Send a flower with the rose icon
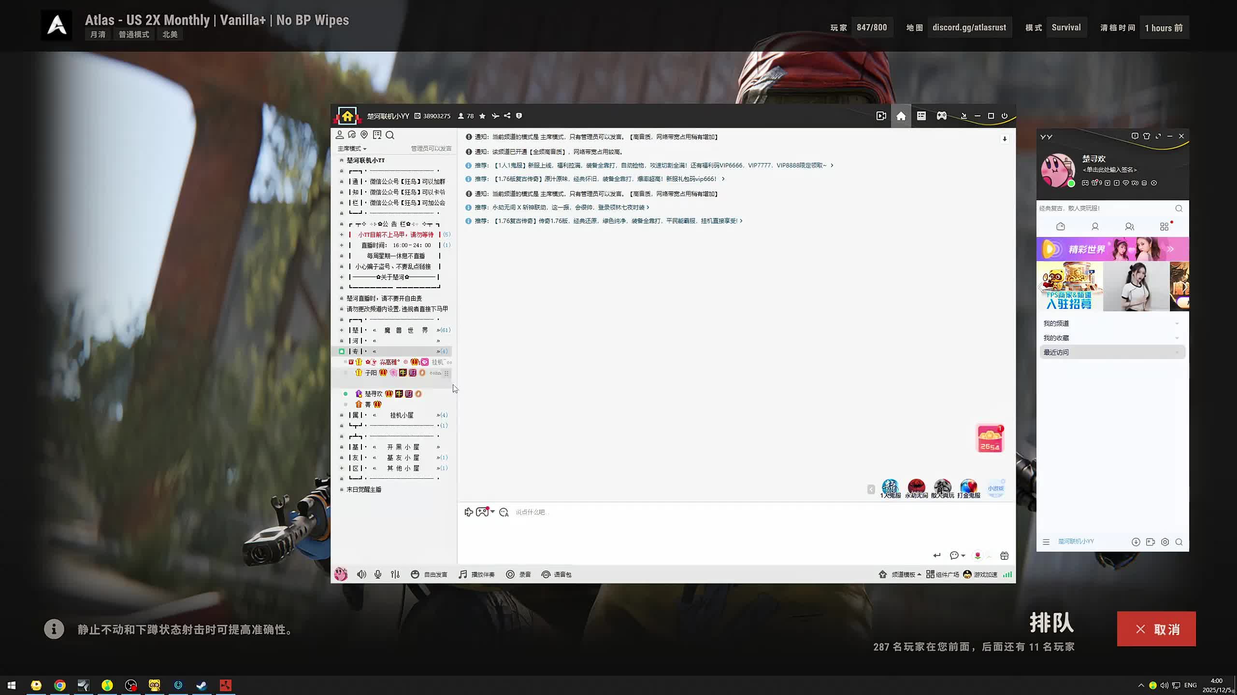This screenshot has height=695, width=1237. pyautogui.click(x=978, y=556)
